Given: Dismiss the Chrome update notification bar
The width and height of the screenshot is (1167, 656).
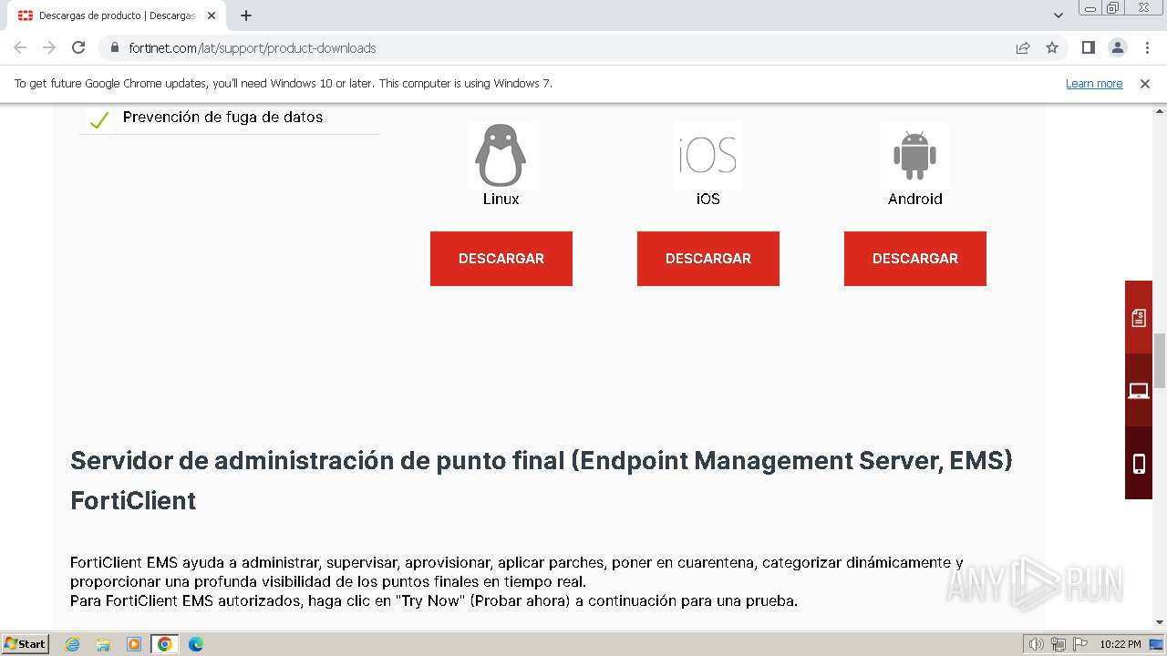Looking at the screenshot, I should 1145,83.
